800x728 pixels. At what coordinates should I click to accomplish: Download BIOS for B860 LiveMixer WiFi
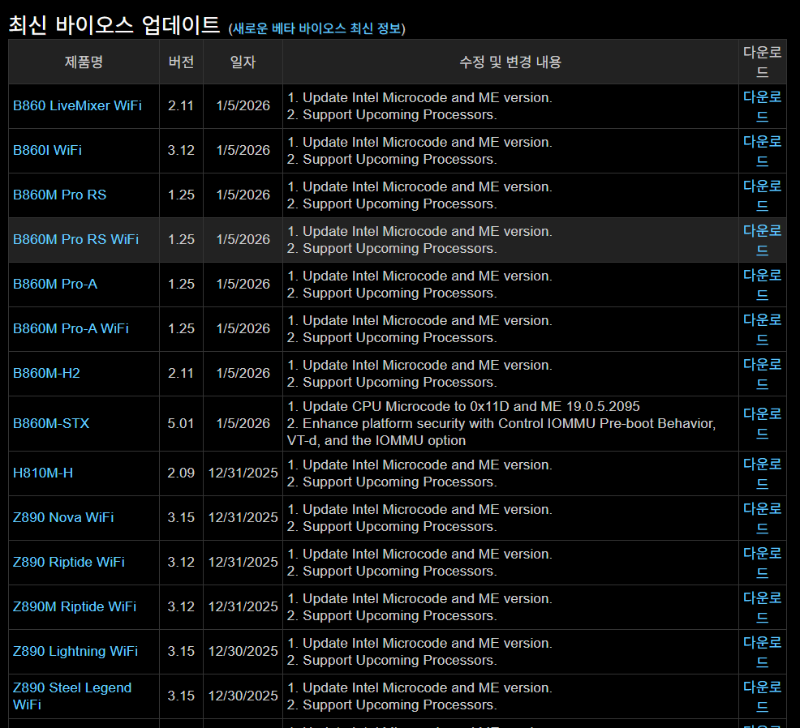(x=762, y=106)
